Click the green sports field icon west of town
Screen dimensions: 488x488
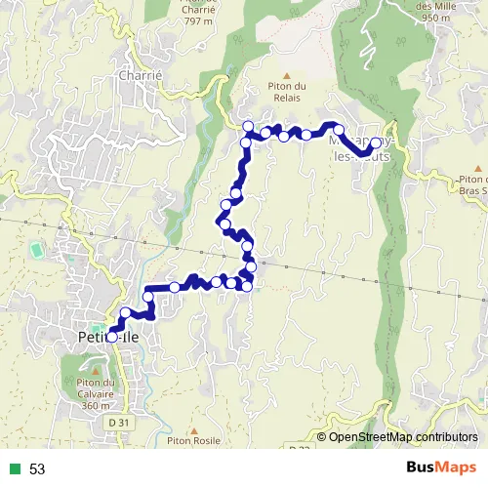(37, 251)
